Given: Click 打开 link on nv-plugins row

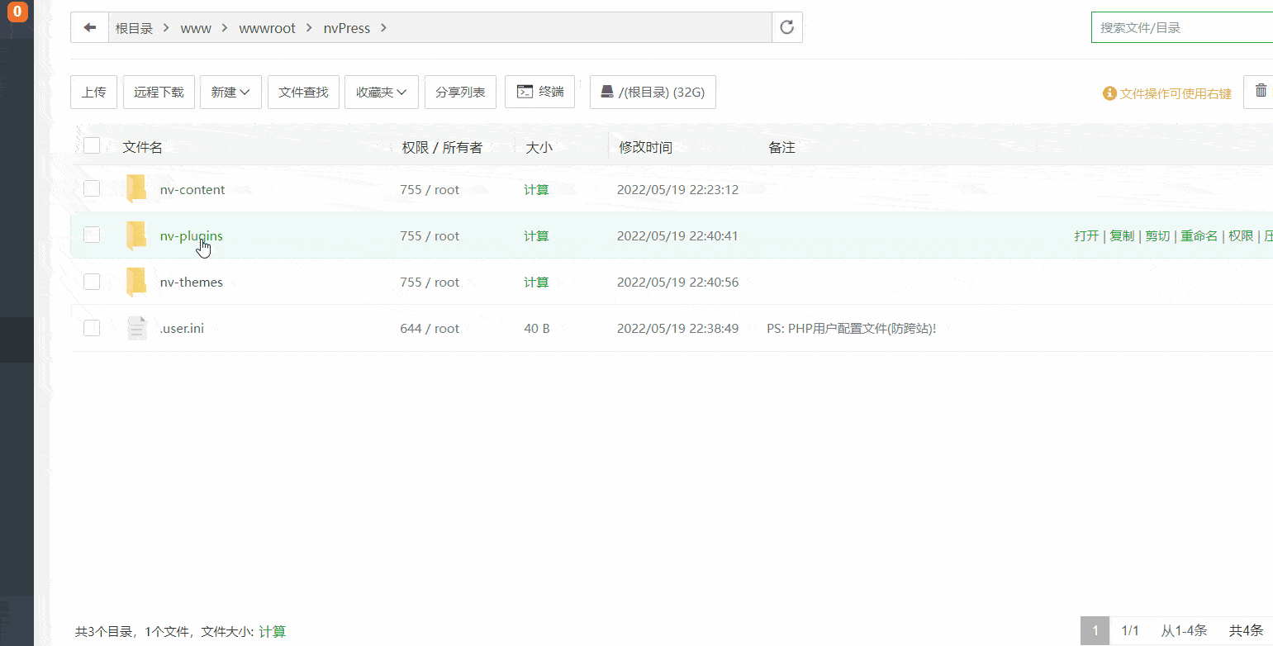Looking at the screenshot, I should 1086,235.
